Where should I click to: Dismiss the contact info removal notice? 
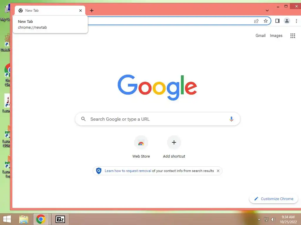218,171
